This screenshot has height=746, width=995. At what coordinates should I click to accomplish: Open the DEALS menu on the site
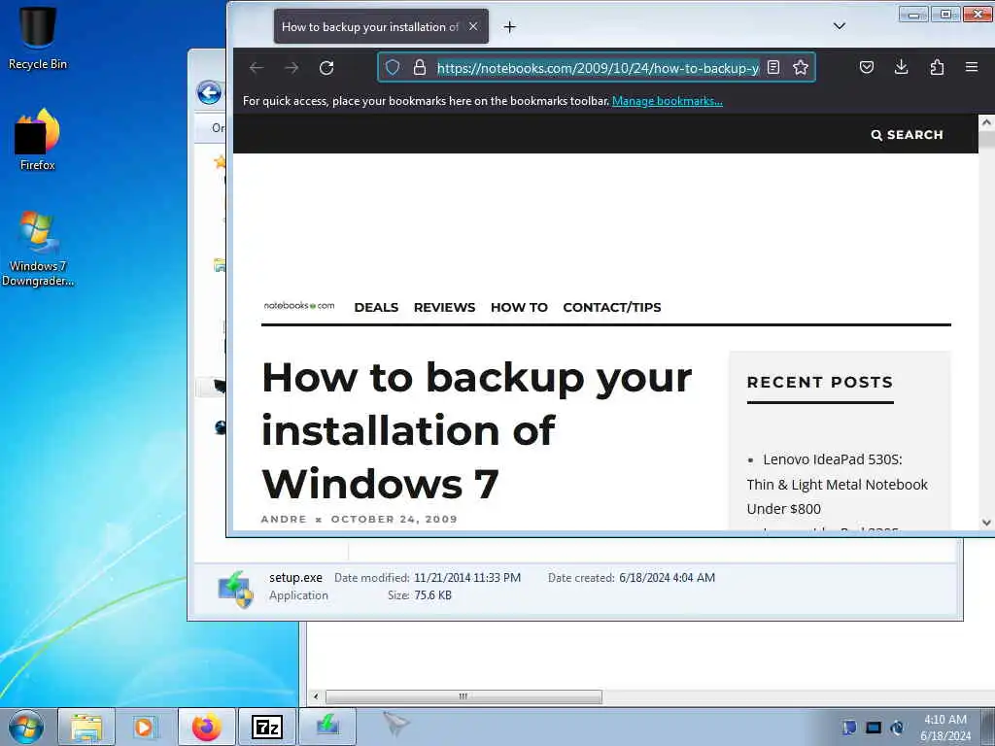click(x=376, y=308)
